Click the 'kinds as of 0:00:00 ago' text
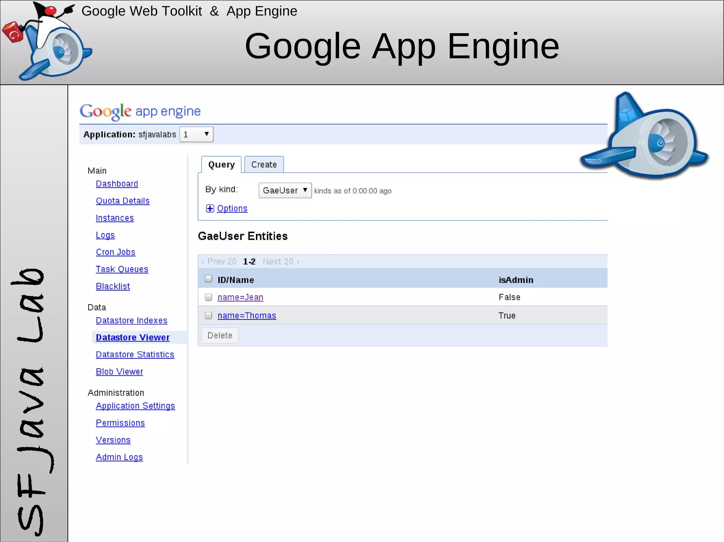The image size is (724, 542). tap(353, 191)
